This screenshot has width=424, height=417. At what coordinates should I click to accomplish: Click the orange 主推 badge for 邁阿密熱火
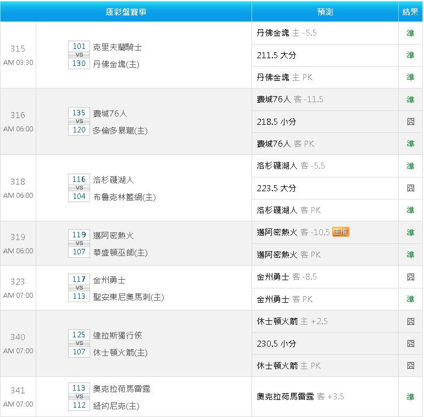click(341, 232)
